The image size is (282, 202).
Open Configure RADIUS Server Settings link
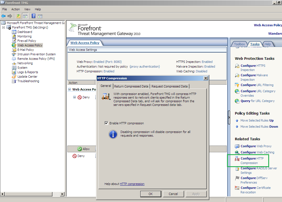pos(259,170)
